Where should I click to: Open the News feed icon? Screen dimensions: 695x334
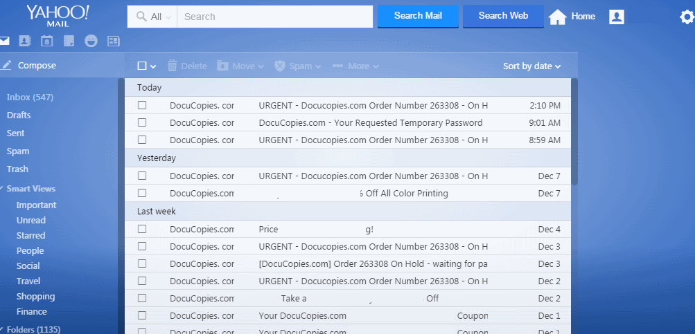coord(113,41)
